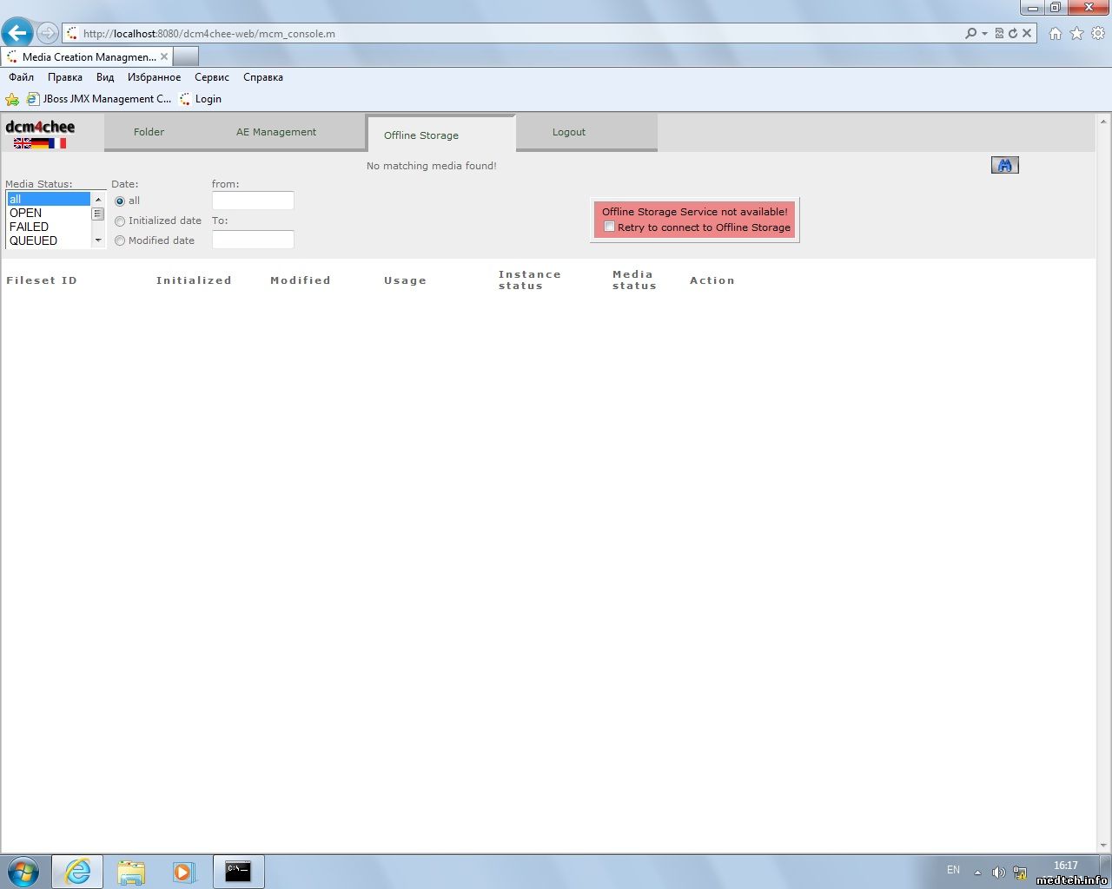The image size is (1112, 889).
Task: Switch language with the German flag
Action: (40, 143)
